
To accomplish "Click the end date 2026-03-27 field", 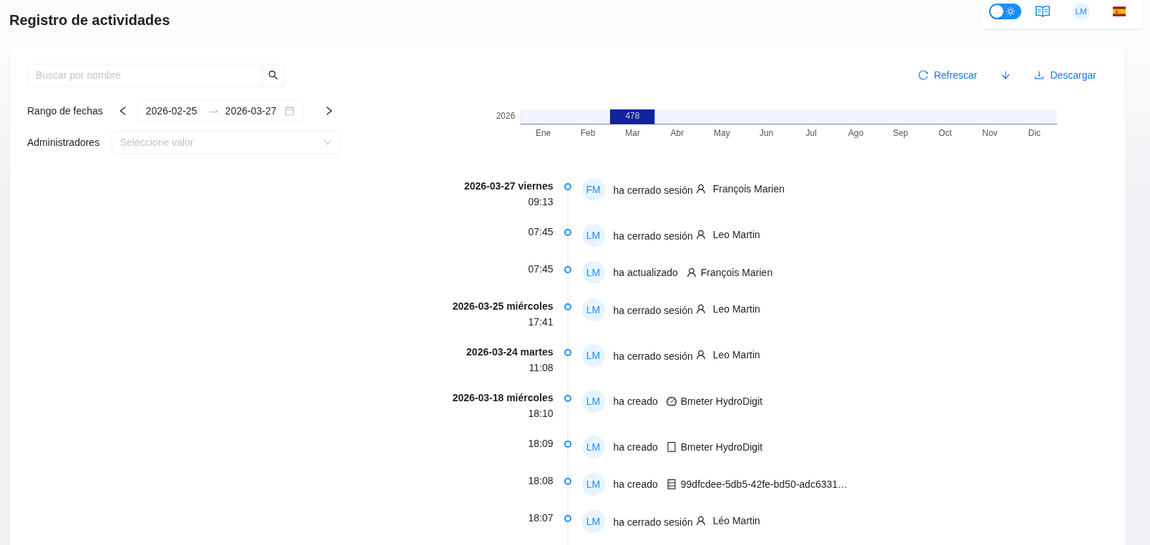I will click(x=250, y=111).
